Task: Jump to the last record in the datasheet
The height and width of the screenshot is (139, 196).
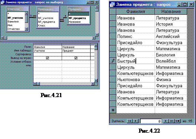Action: pyautogui.click(x=171, y=121)
